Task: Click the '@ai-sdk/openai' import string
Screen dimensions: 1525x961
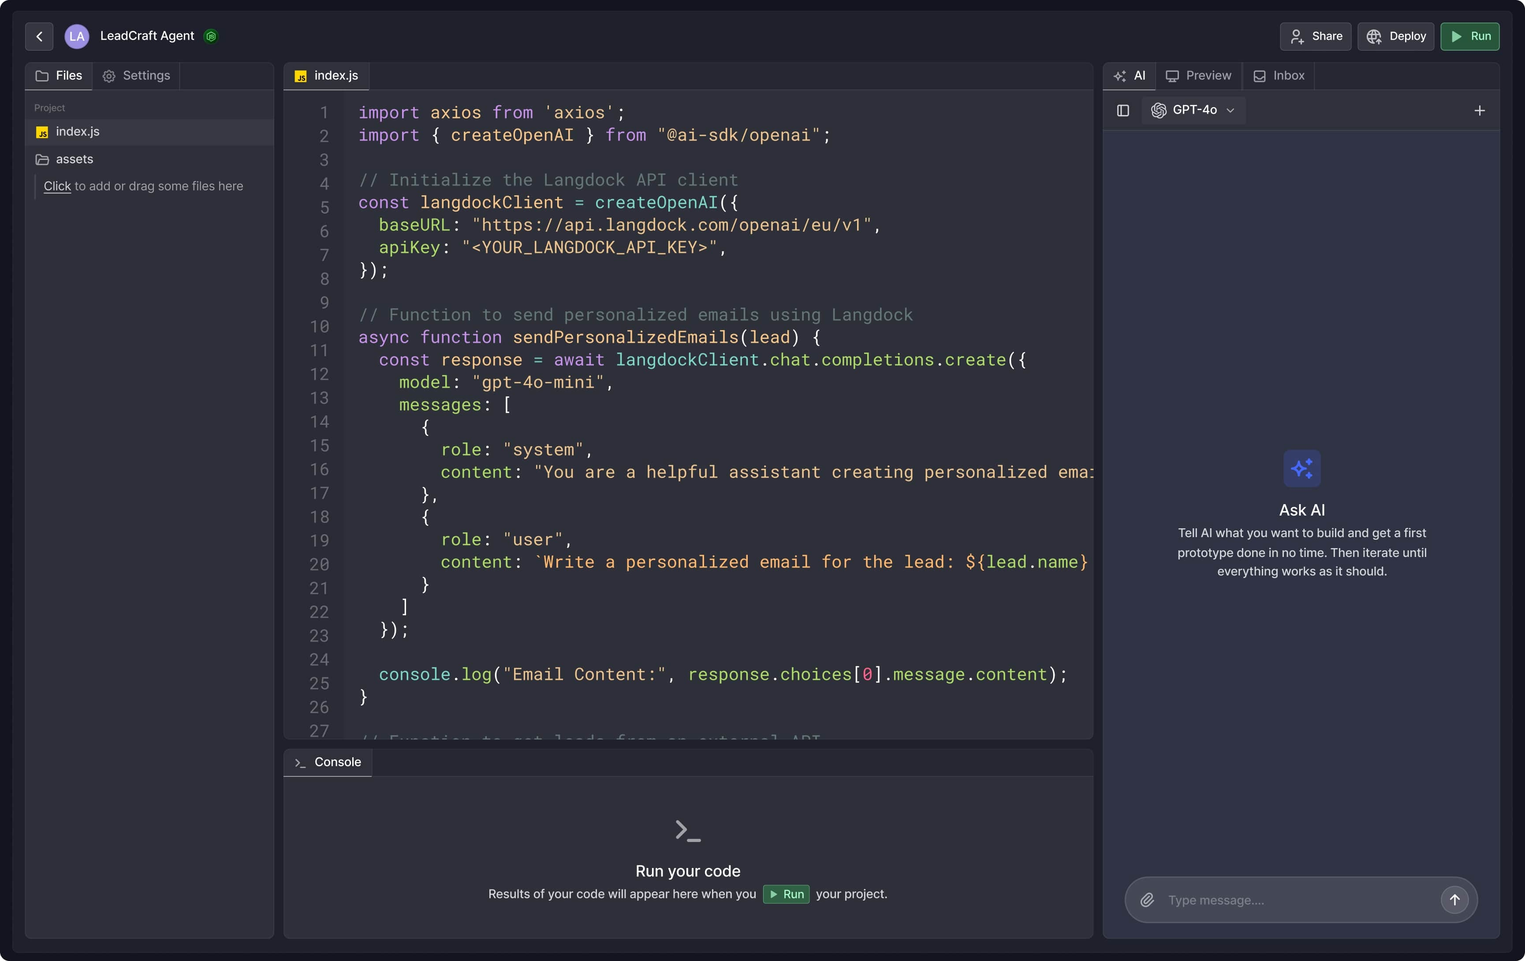Action: click(738, 135)
